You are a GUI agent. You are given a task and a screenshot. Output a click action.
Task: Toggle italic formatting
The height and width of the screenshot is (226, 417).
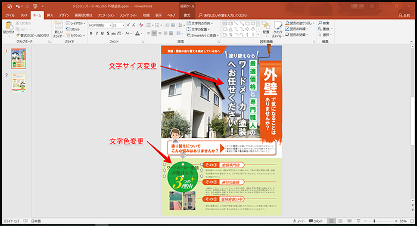[97, 33]
